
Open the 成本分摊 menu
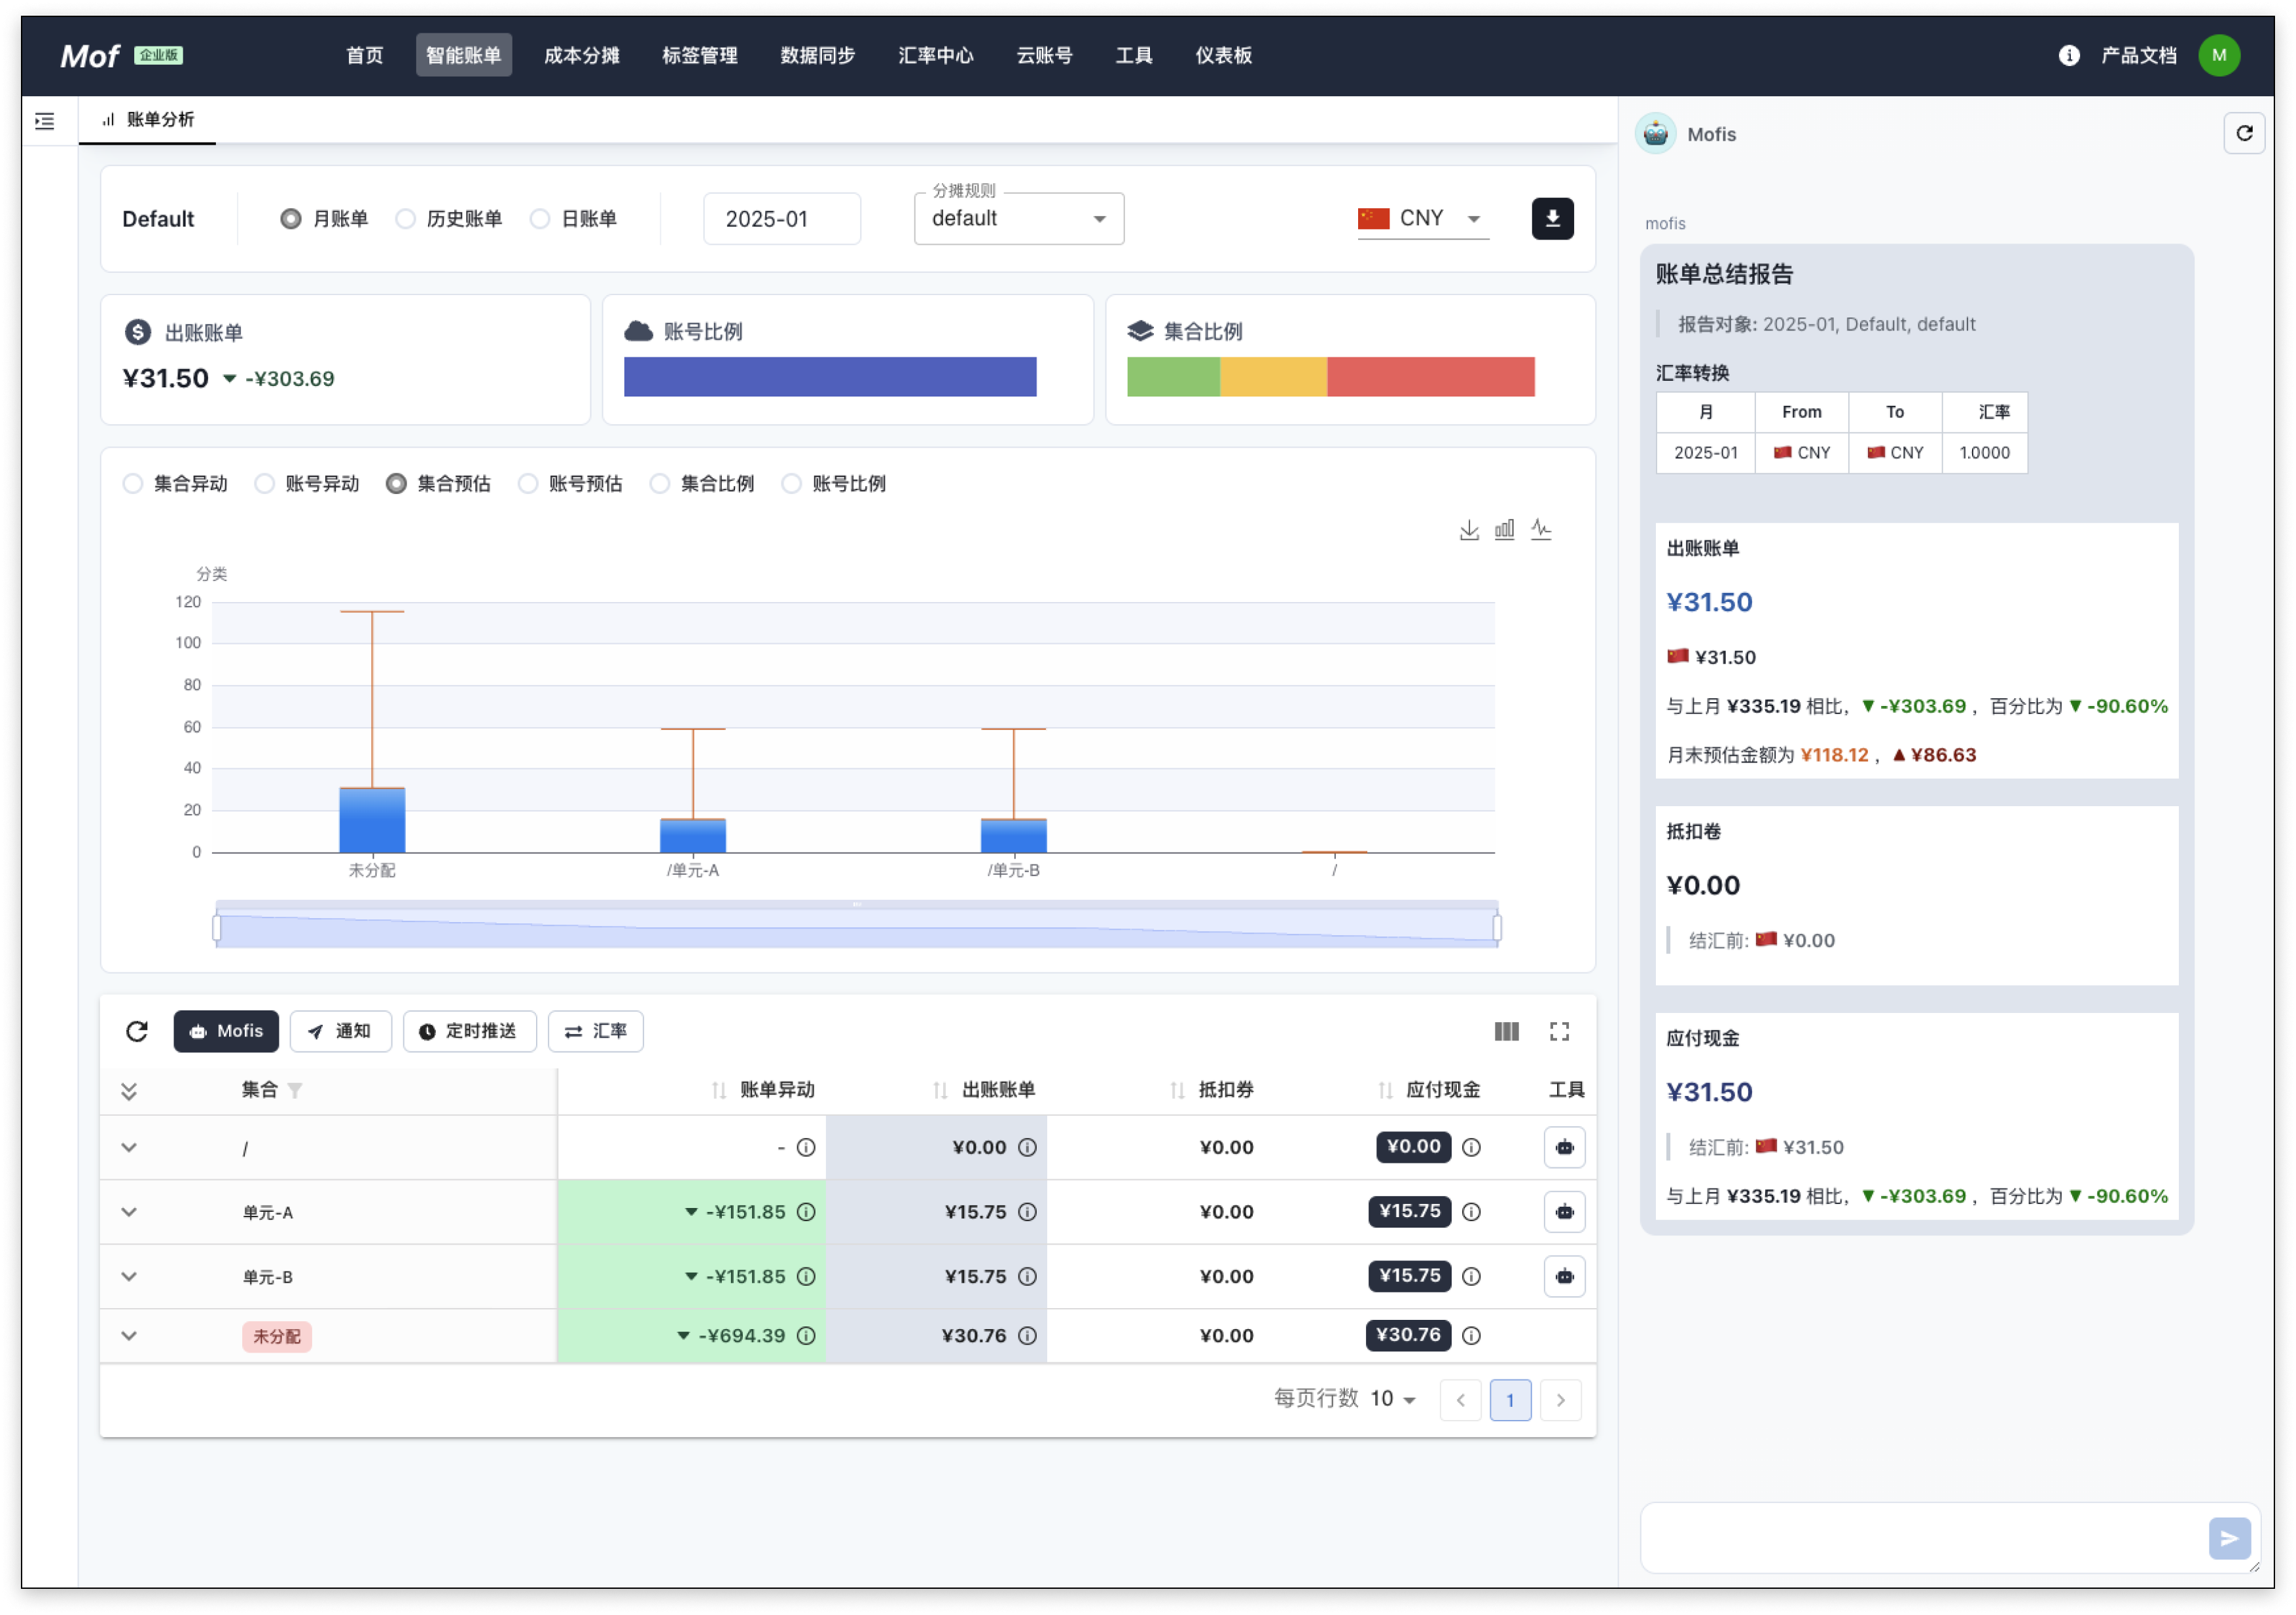coord(581,55)
